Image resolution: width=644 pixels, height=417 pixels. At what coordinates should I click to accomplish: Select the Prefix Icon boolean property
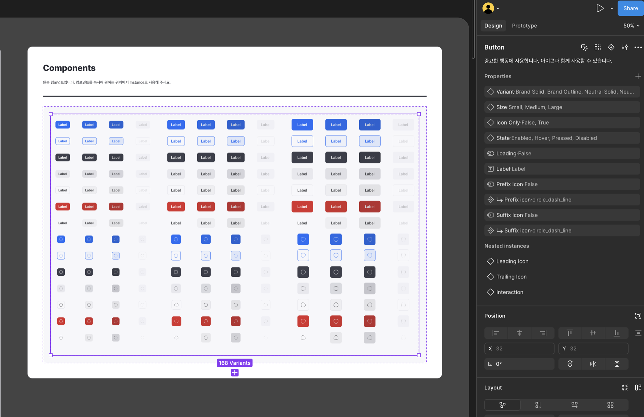point(562,184)
